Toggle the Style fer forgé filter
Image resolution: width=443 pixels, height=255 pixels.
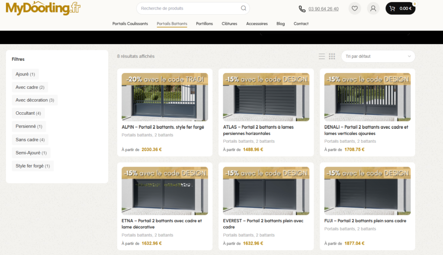click(32, 166)
